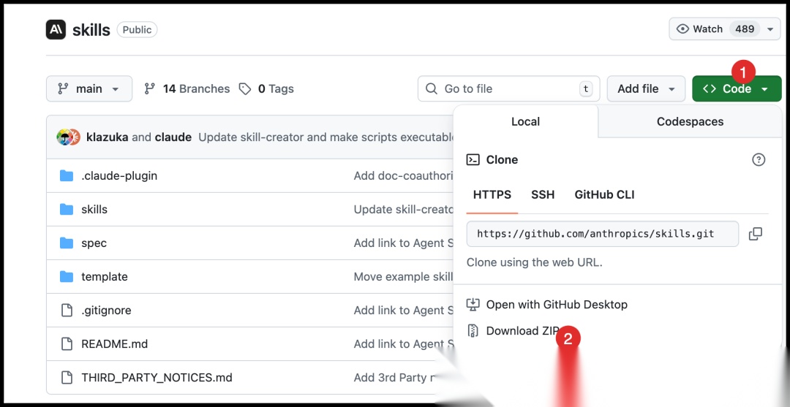Open with GitHub Desktop
This screenshot has width=790, height=407.
pyautogui.click(x=557, y=304)
